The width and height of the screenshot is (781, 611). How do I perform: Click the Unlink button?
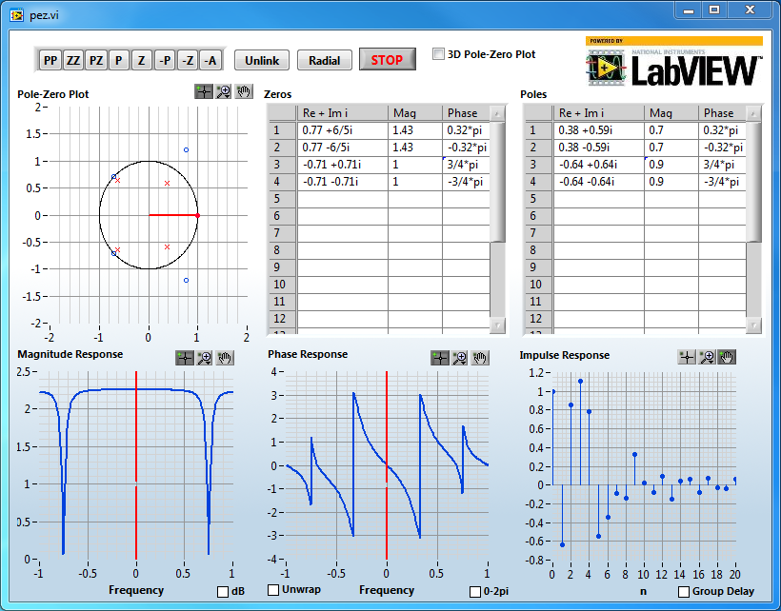(262, 60)
